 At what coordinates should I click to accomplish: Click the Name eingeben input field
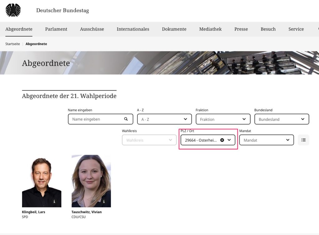click(101, 119)
